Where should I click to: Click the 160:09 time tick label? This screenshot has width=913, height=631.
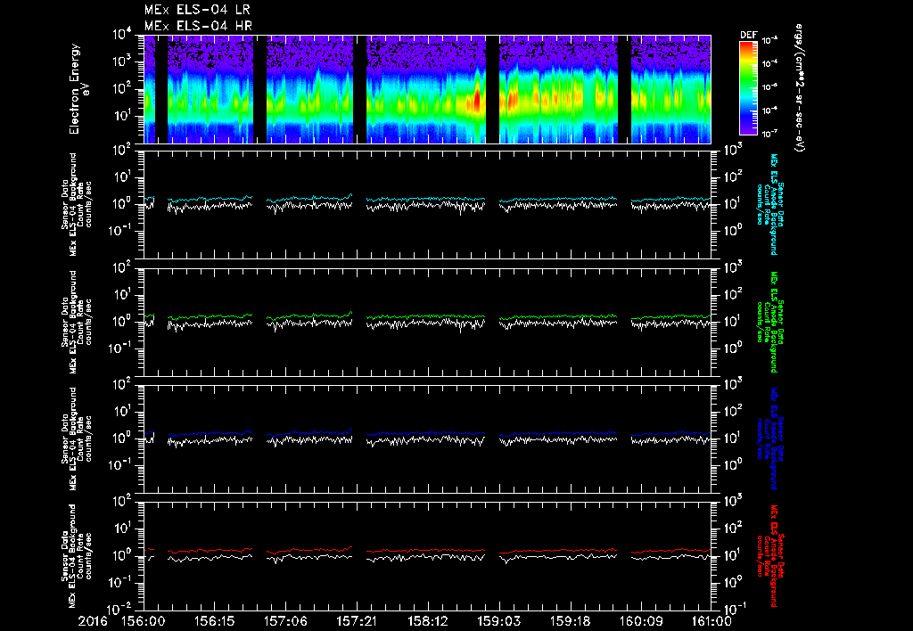click(640, 621)
